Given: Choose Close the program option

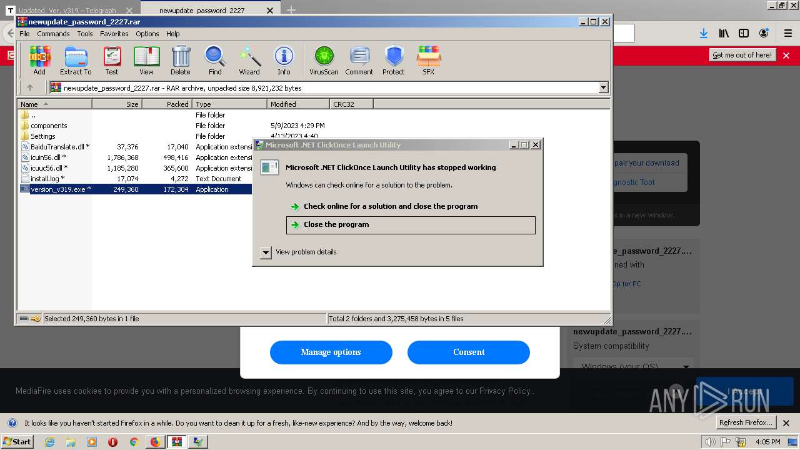Looking at the screenshot, I should coord(411,225).
